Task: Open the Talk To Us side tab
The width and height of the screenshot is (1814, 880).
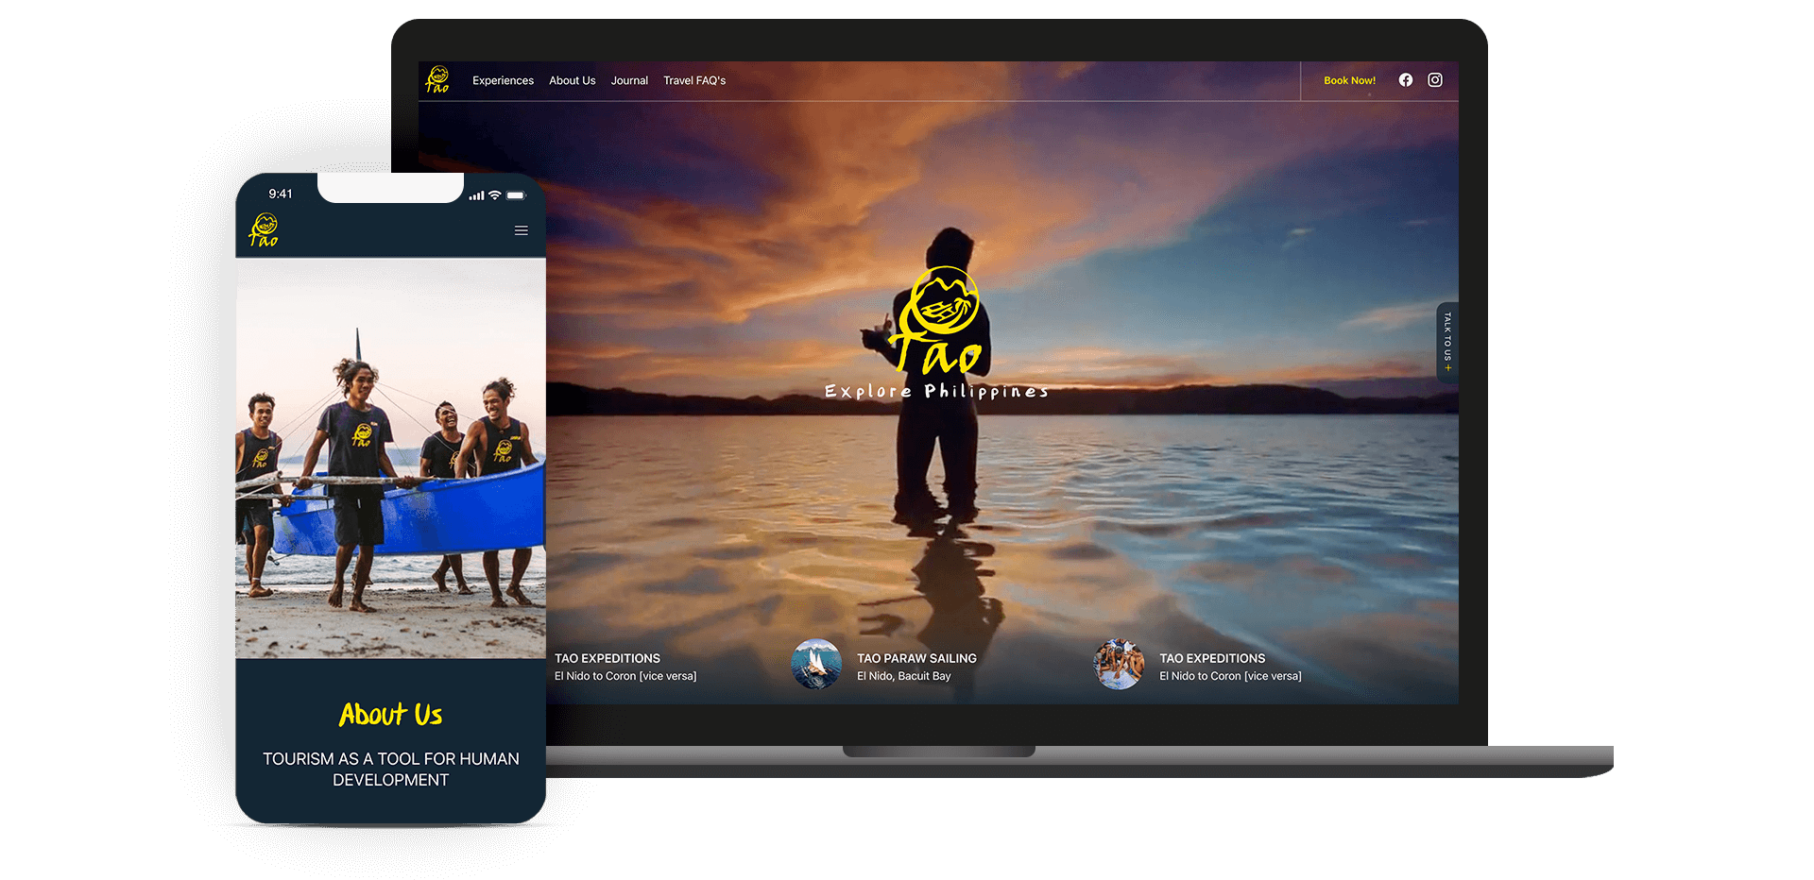Action: [x=1447, y=342]
